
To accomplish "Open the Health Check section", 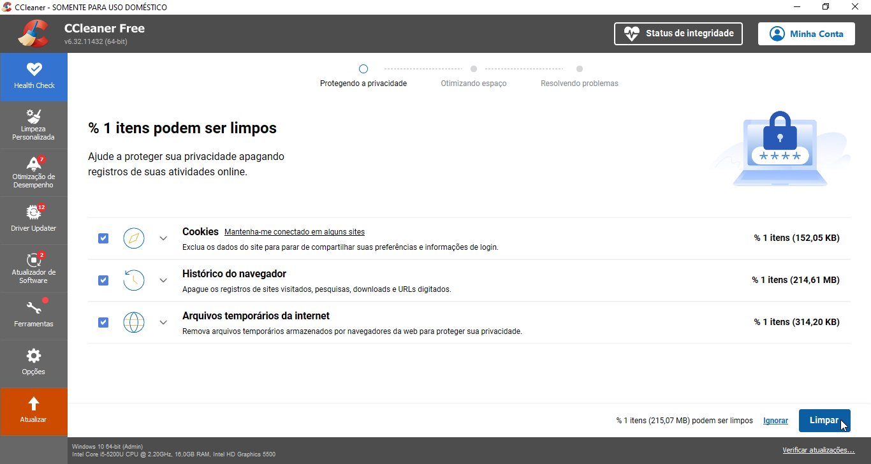I will click(x=34, y=76).
